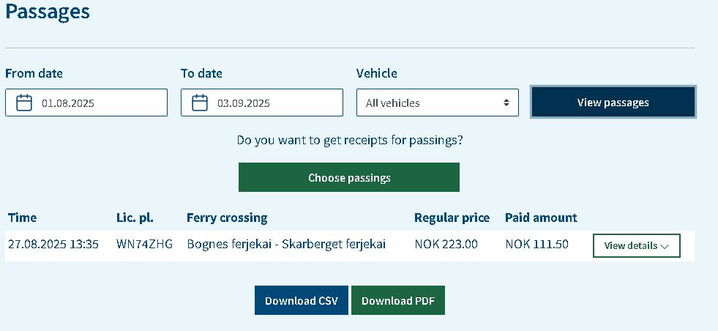Click the chevron inside View details

(x=665, y=246)
